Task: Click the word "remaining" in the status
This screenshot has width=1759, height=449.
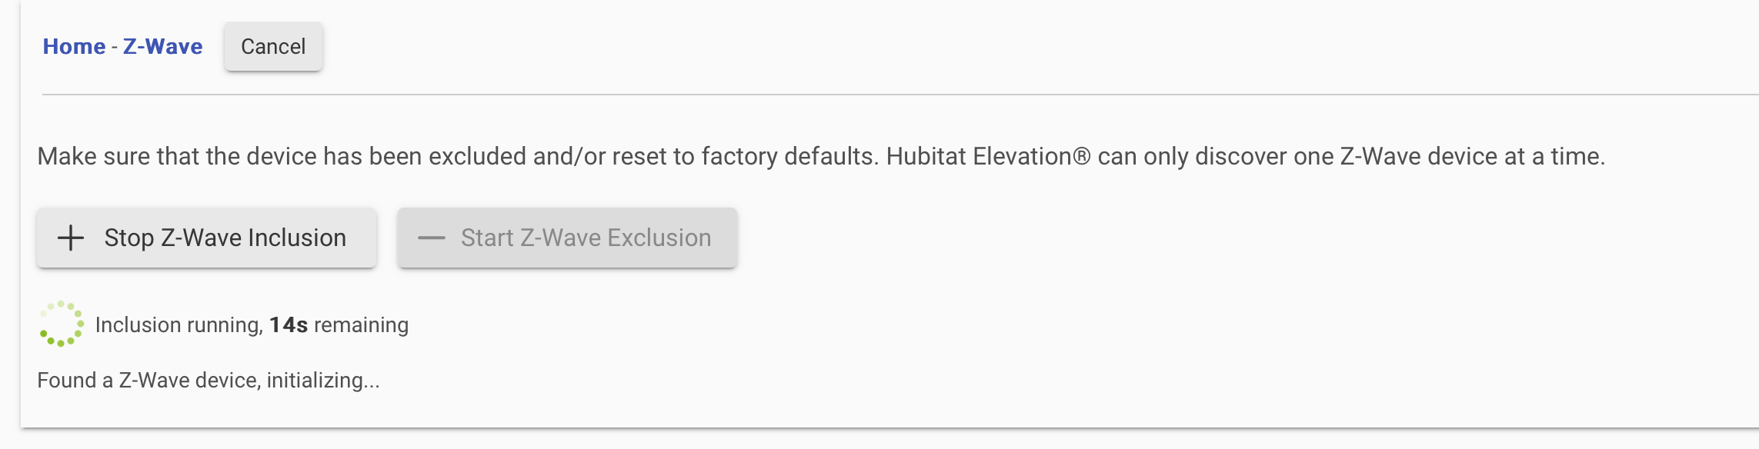Action: 361,325
